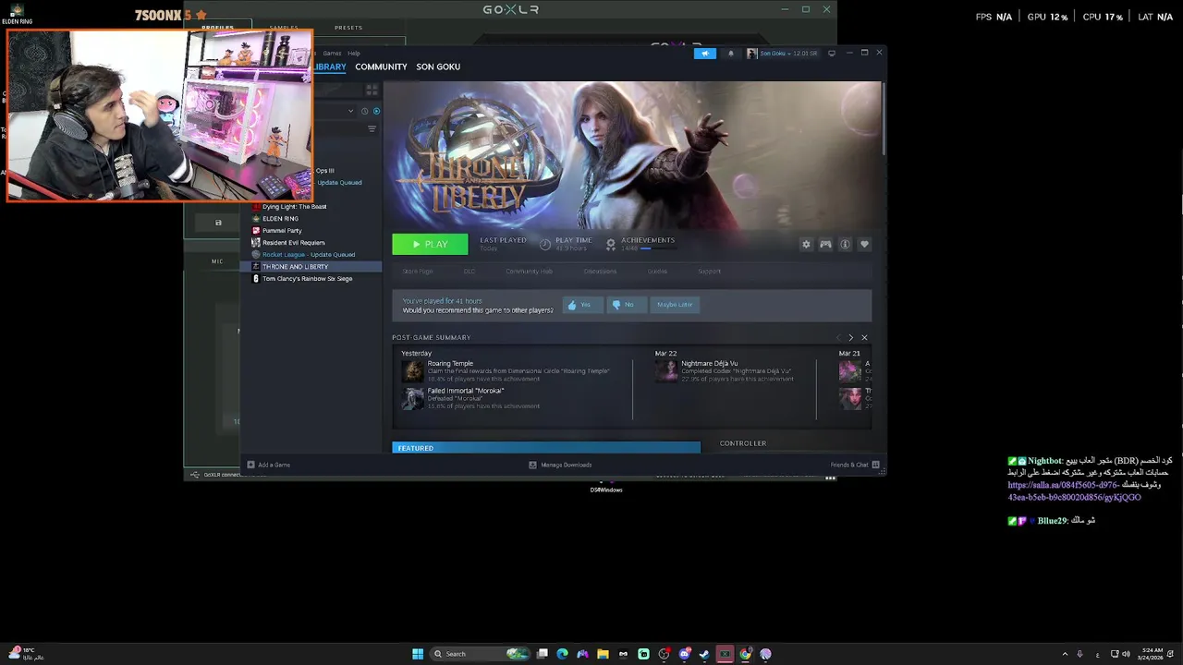Add game to favorites with the heart icon
The width and height of the screenshot is (1183, 665).
coord(864,244)
